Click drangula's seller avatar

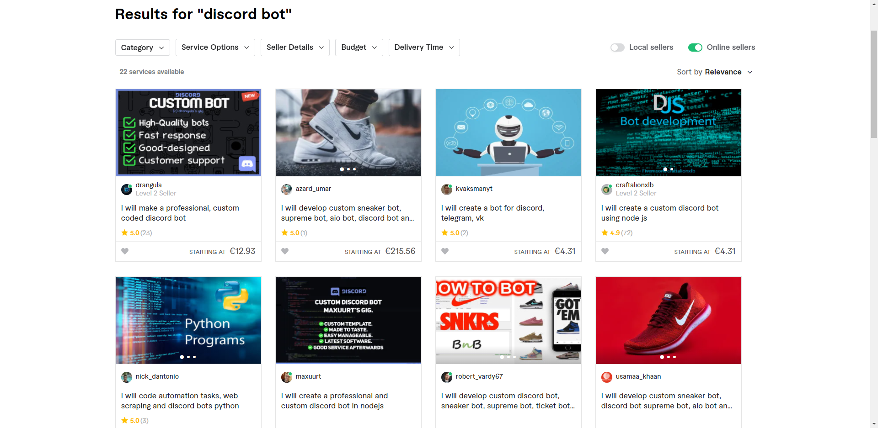[127, 189]
